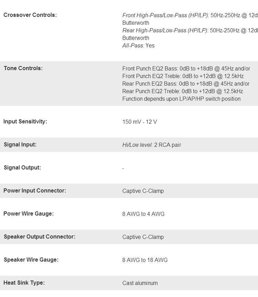Click the Cast aluminum value
The image size is (258, 297).
[140, 283]
